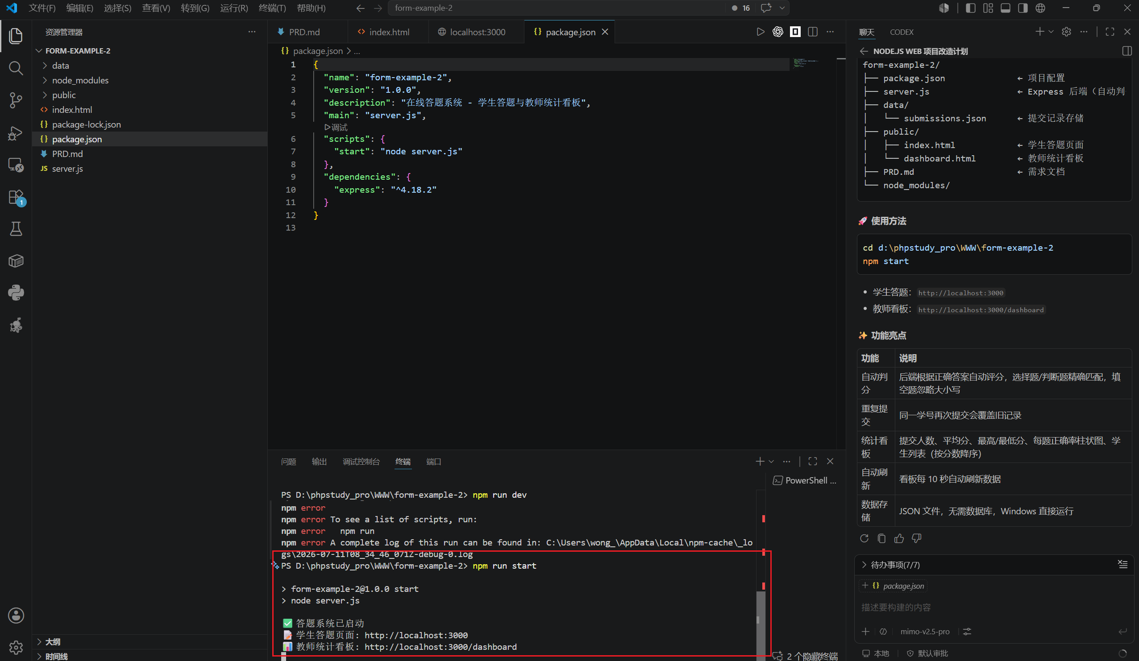Give the response a thumbs down
Screen dimensions: 1139x661
pos(917,538)
